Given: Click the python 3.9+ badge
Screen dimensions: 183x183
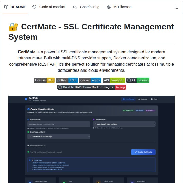Looking at the screenshot, I should 67,80.
